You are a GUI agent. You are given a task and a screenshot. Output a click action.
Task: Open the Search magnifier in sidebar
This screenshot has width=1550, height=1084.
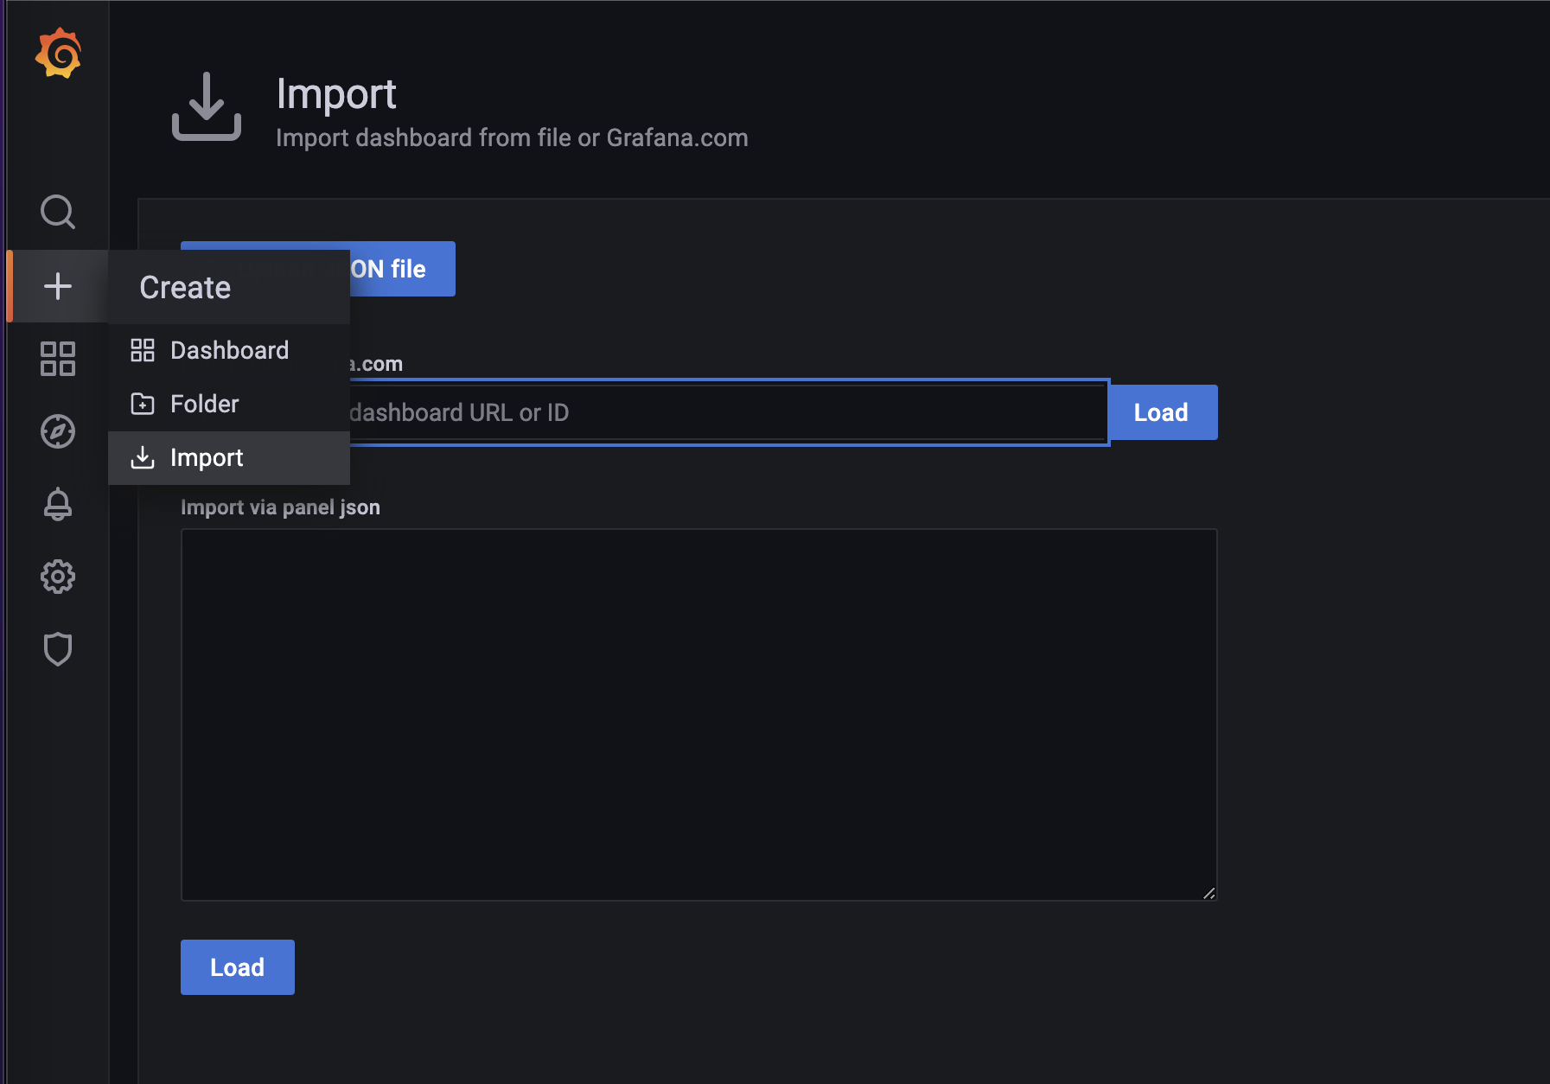click(58, 212)
